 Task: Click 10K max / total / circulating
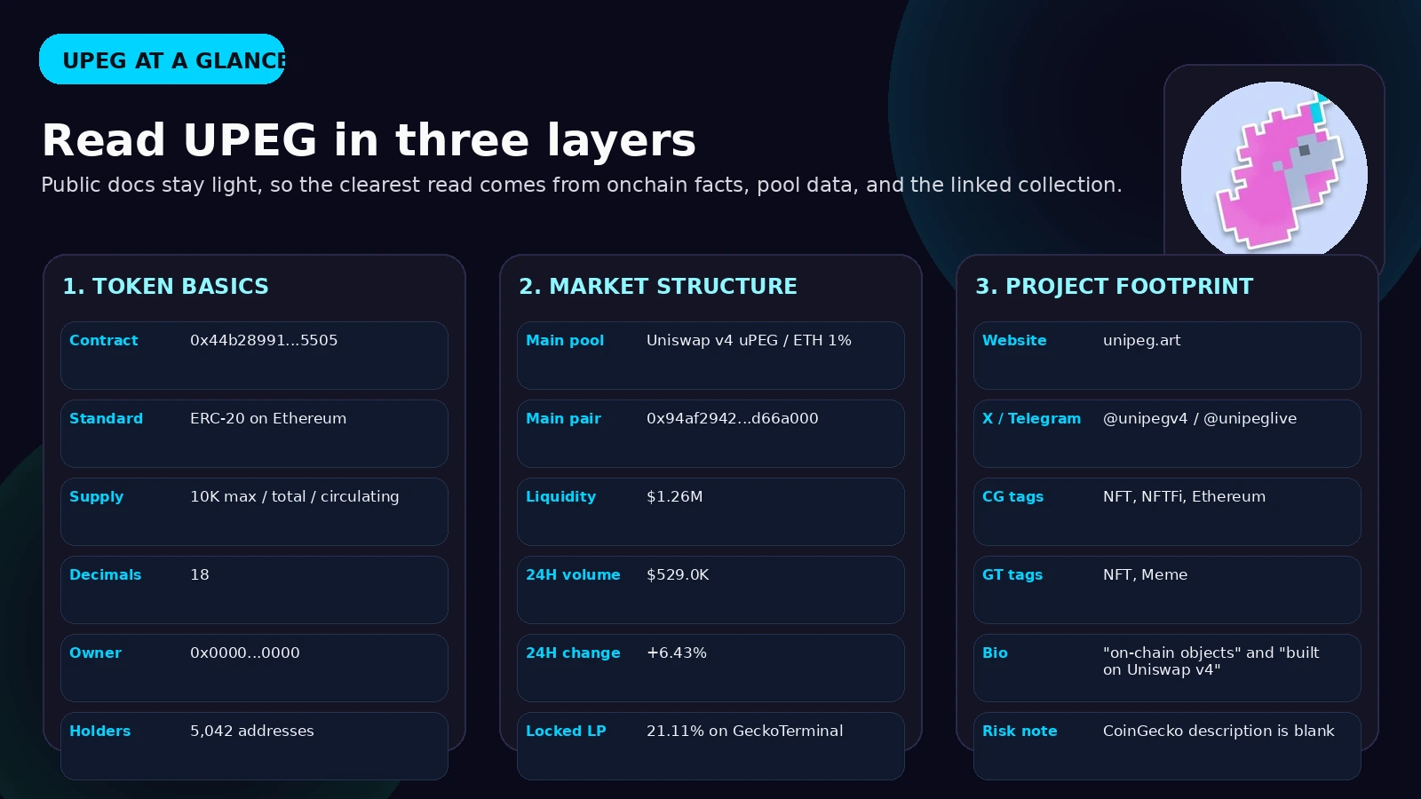coord(295,496)
